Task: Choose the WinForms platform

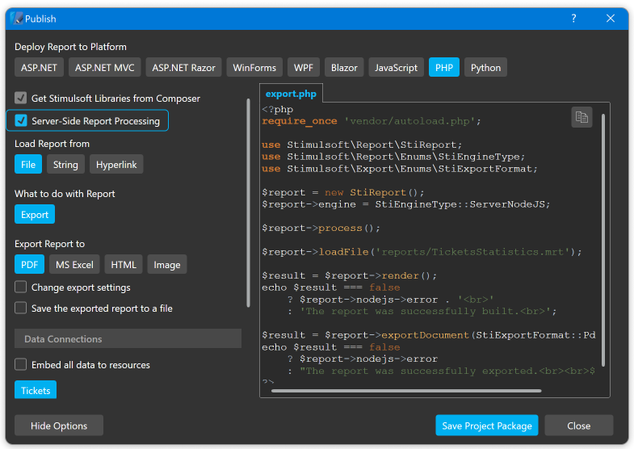Action: (x=254, y=68)
